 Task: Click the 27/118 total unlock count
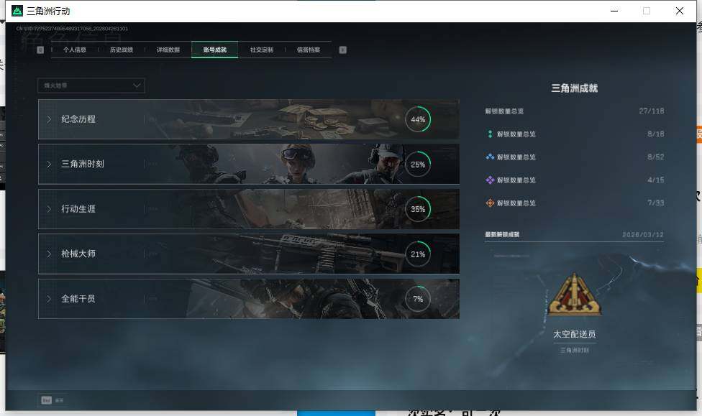point(652,111)
